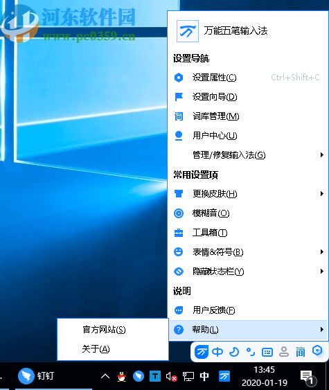Click the question mark icon beside 帮助(L)

(179, 330)
